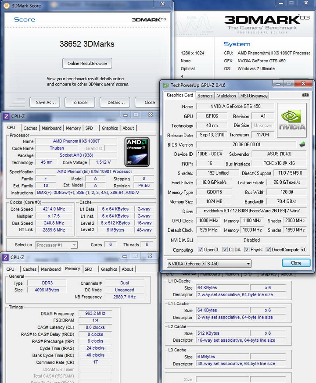Click the Driver field nvlddmkm 8.17.12.6089
Image resolution: width=316 pixels, height=383 pixels.
[252, 211]
